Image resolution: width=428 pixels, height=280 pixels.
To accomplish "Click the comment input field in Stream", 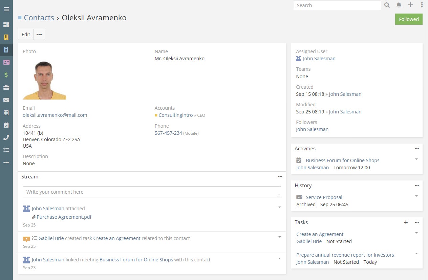I will tap(152, 192).
